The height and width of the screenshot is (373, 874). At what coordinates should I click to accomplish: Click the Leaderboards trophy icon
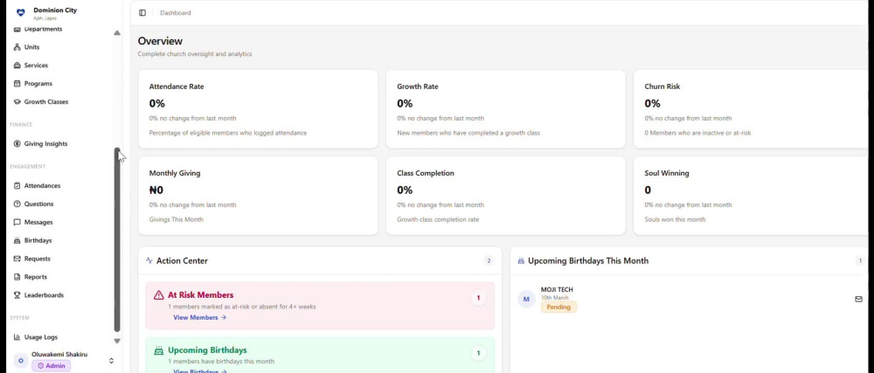[17, 295]
